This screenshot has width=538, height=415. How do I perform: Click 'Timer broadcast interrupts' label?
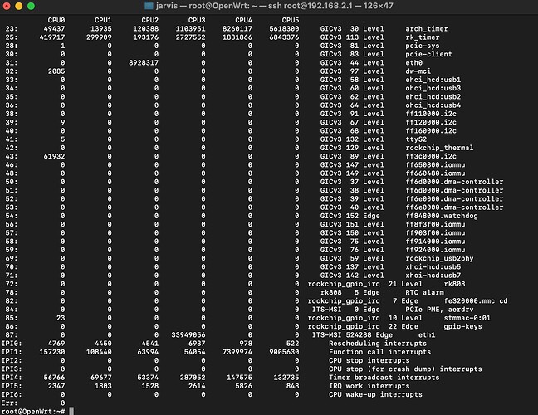(384, 378)
